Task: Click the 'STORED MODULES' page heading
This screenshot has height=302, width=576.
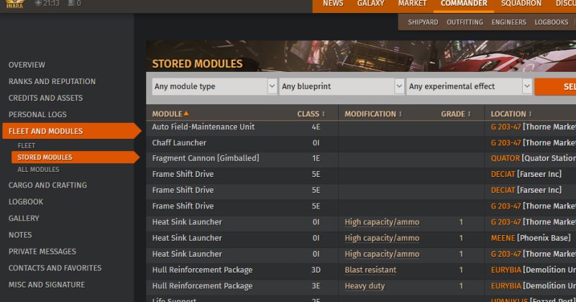Action: [197, 64]
